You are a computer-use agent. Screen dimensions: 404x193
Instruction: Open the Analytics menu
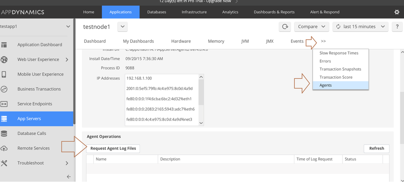[x=230, y=12]
